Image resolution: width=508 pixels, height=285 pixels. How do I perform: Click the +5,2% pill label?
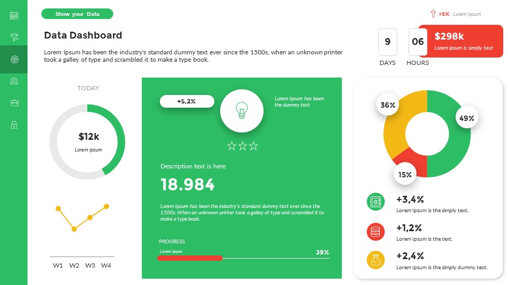pyautogui.click(x=187, y=101)
